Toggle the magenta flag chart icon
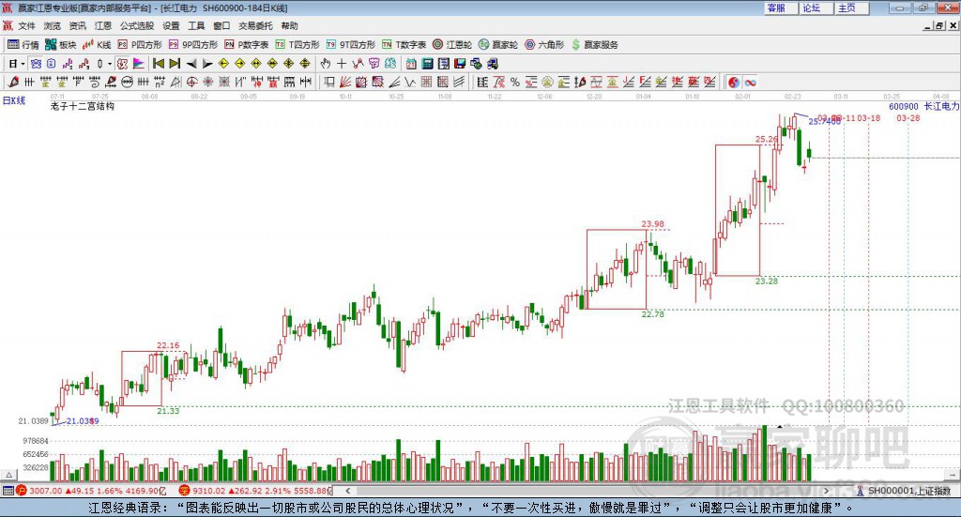The height and width of the screenshot is (517, 961). 139,64
